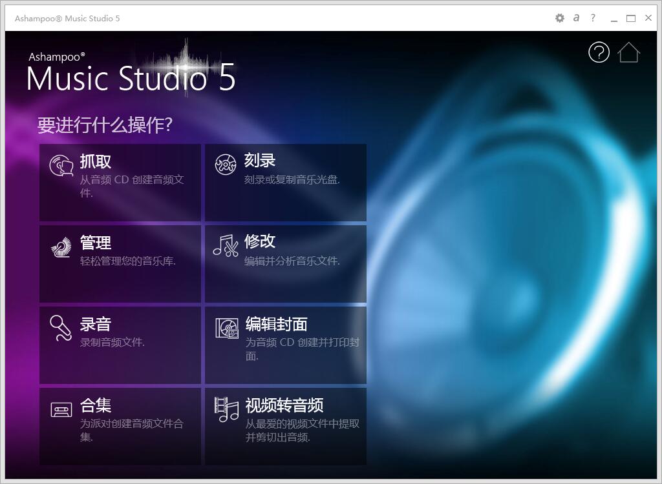Select the 合集 title text
The image size is (662, 484).
(x=96, y=405)
